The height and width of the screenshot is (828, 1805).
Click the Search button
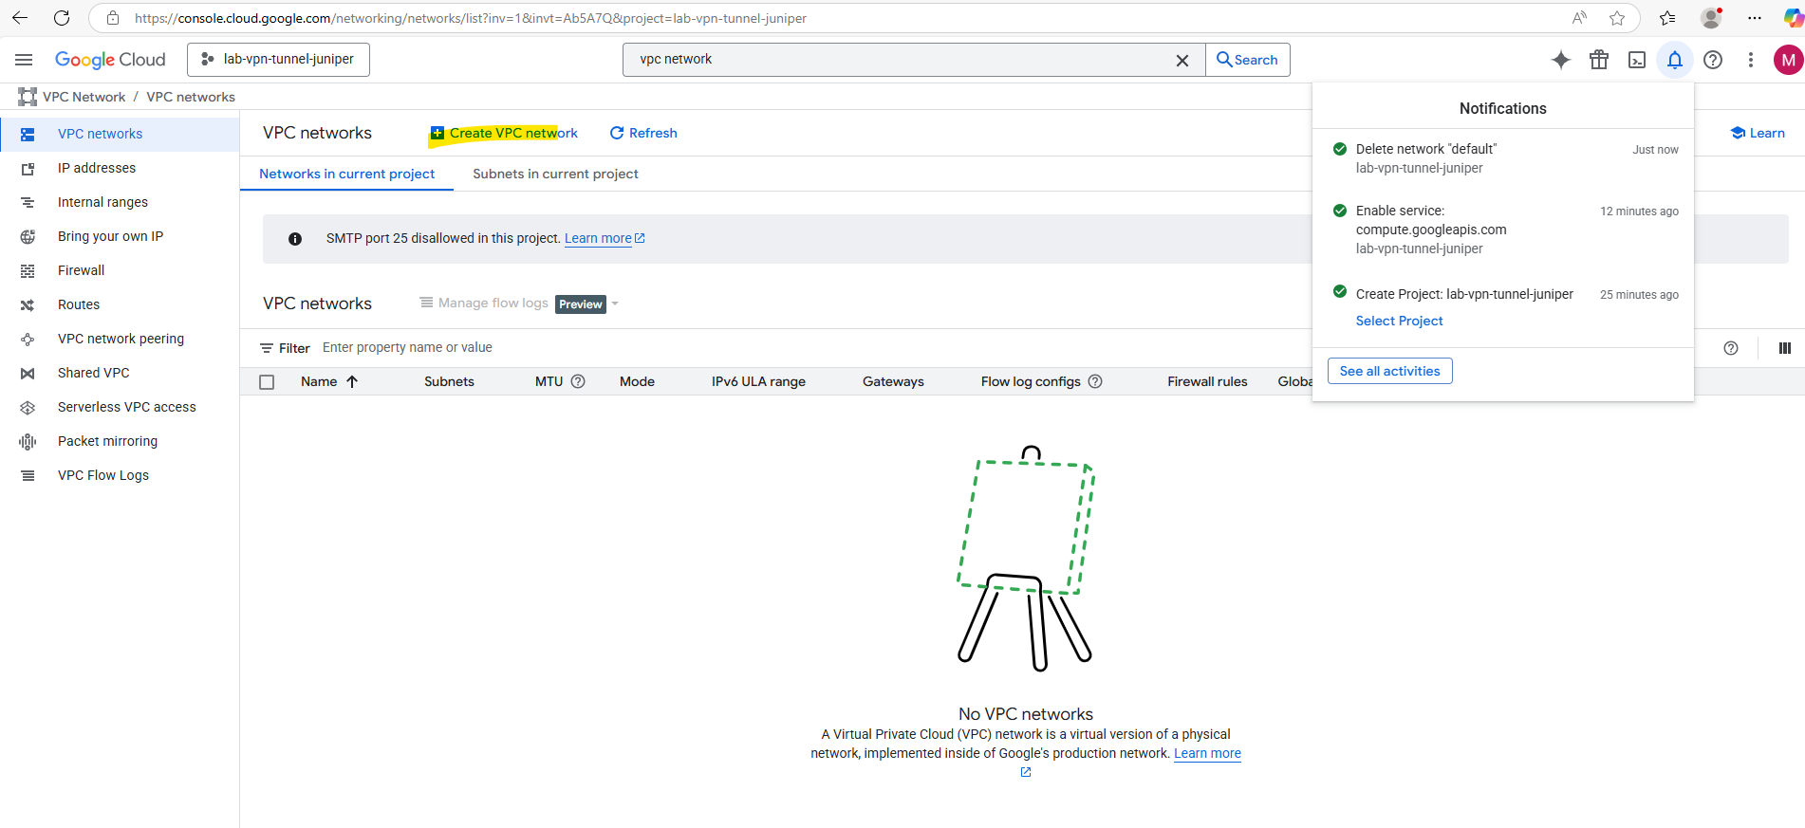coord(1247,60)
